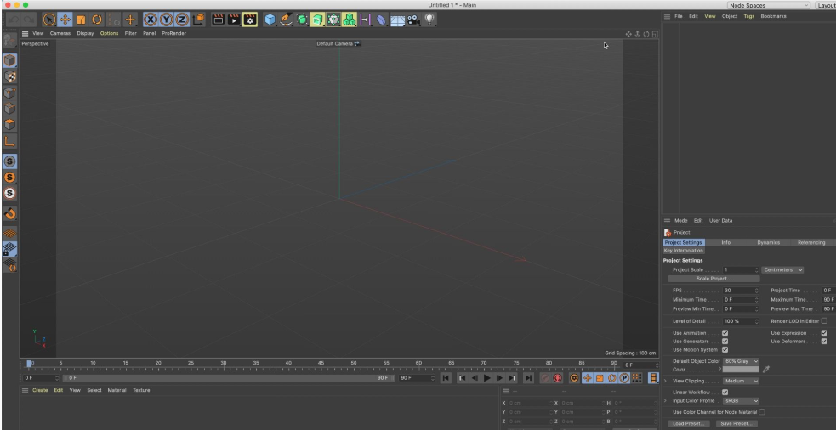Choose the Scale tool in the top toolbar
This screenshot has height=430, width=836.
(x=81, y=20)
